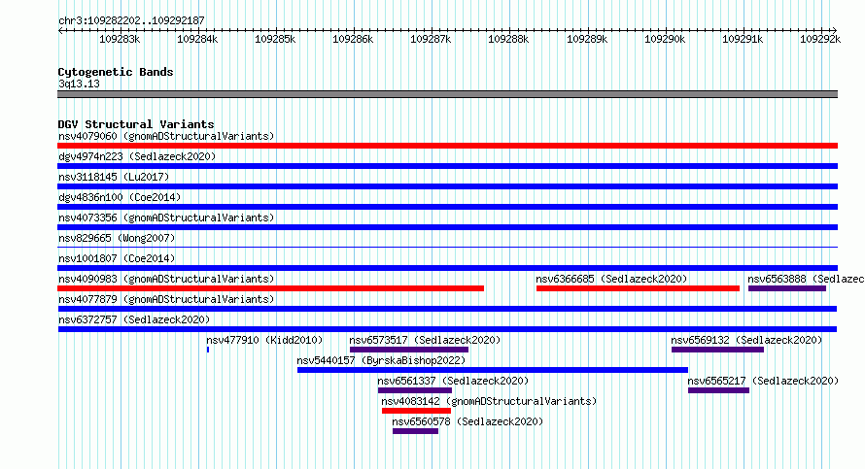Open nsv6561337 (Sedlazeck2020) variant label
The width and height of the screenshot is (865, 469).
point(453,381)
